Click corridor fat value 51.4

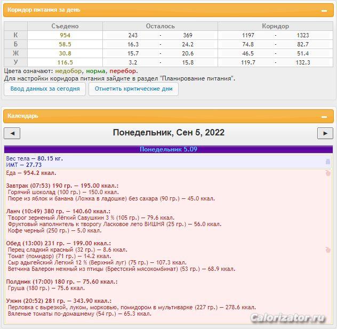303,53
